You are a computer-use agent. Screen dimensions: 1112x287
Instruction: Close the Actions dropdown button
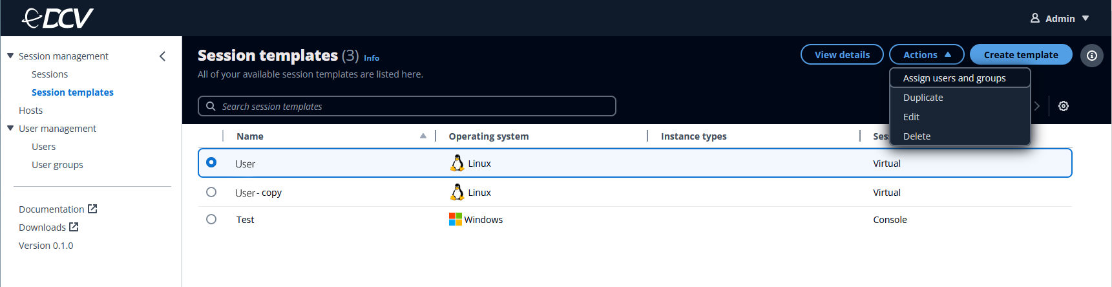pyautogui.click(x=926, y=55)
